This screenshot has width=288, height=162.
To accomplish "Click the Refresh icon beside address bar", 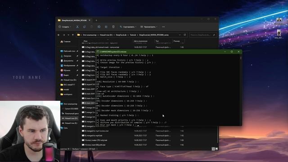I will 185,35.
